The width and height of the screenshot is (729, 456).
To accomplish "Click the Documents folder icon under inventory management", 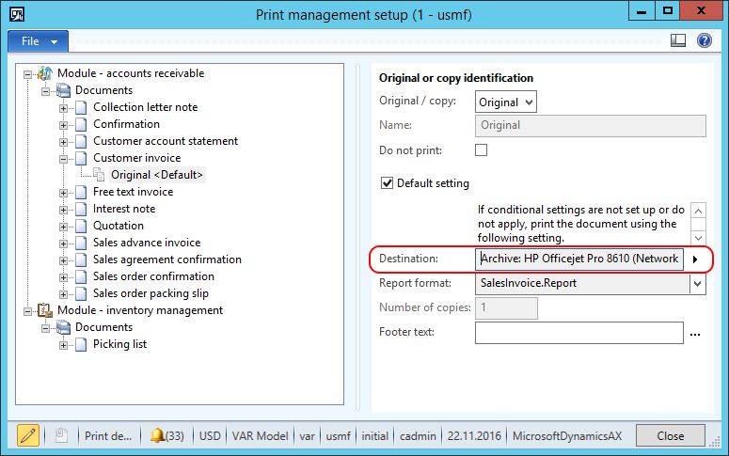I will coord(63,327).
